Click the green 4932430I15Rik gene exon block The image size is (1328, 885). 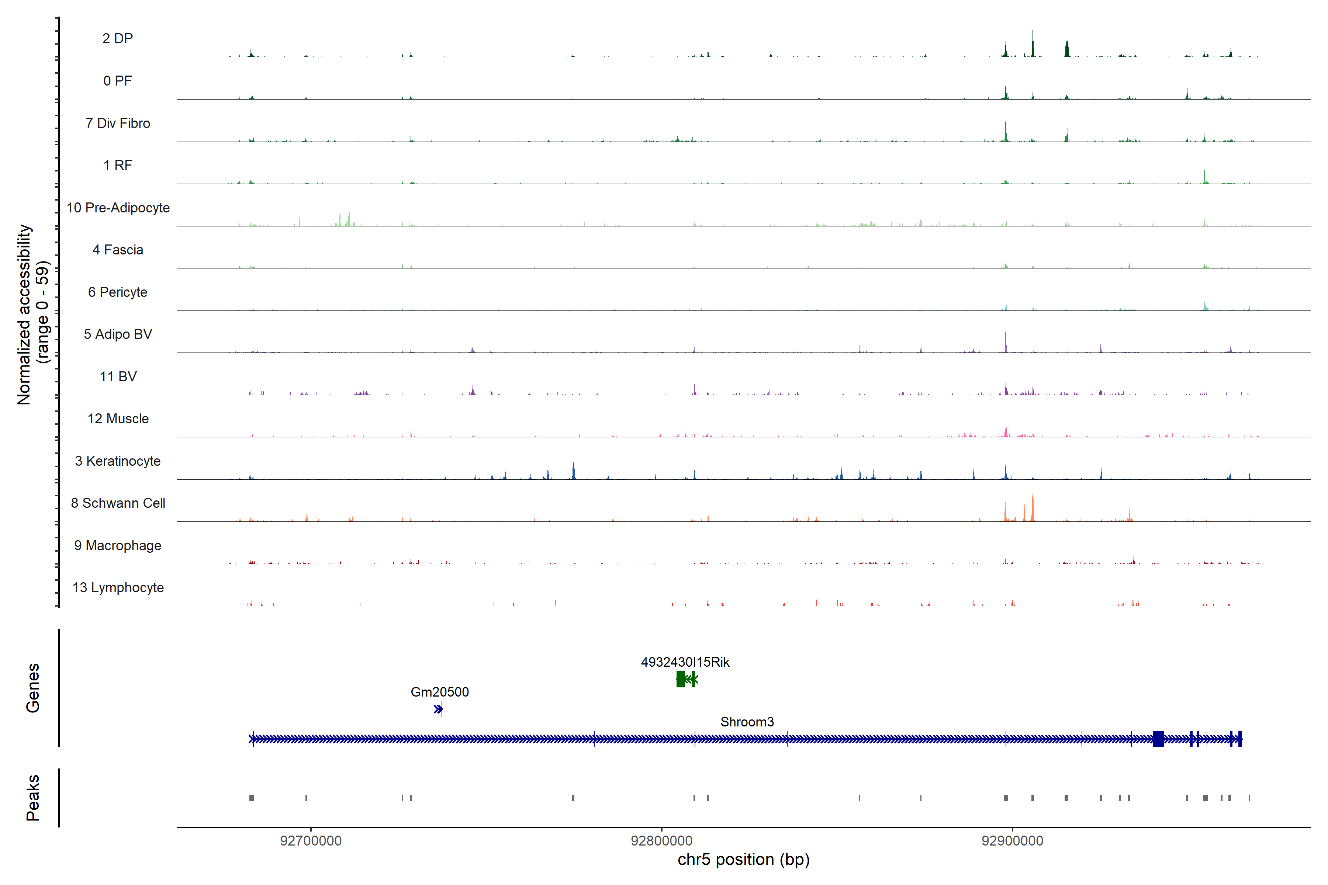pos(680,680)
